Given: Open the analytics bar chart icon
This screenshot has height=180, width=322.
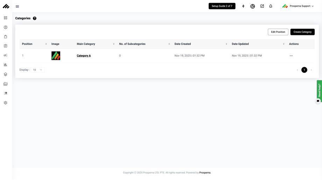Looking at the screenshot, I should [6, 65].
